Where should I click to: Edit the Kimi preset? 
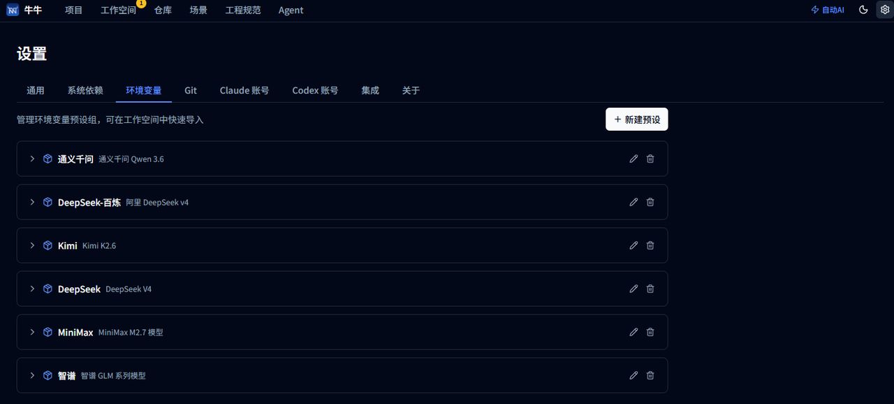[633, 245]
